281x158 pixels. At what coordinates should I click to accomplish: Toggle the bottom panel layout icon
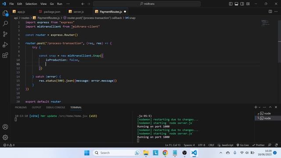click(236, 4)
